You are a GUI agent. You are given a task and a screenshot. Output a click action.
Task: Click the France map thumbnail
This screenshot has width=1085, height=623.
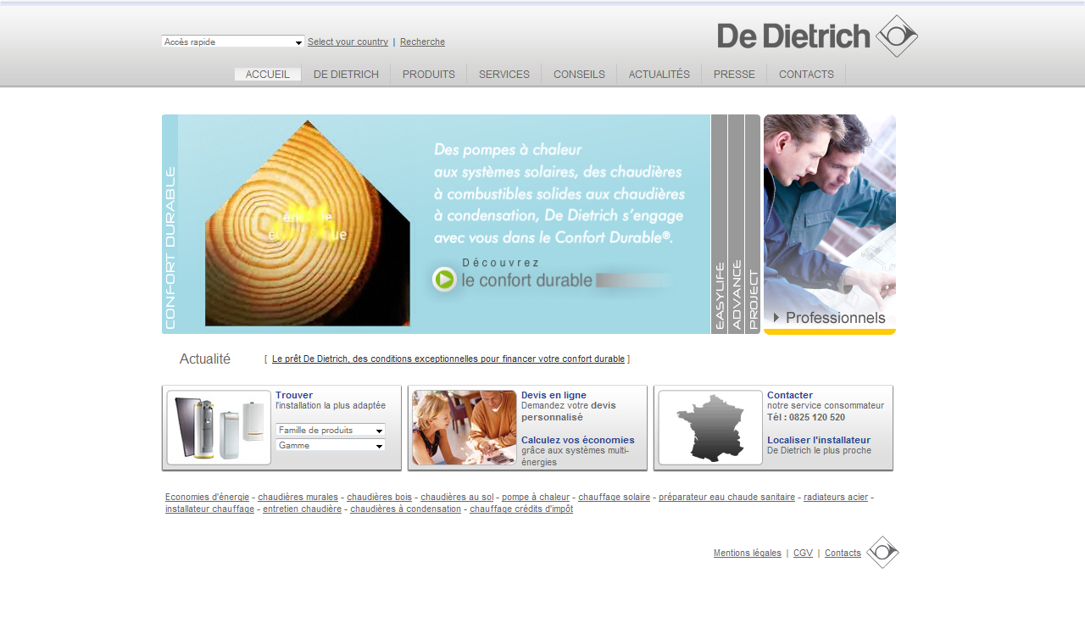point(710,428)
